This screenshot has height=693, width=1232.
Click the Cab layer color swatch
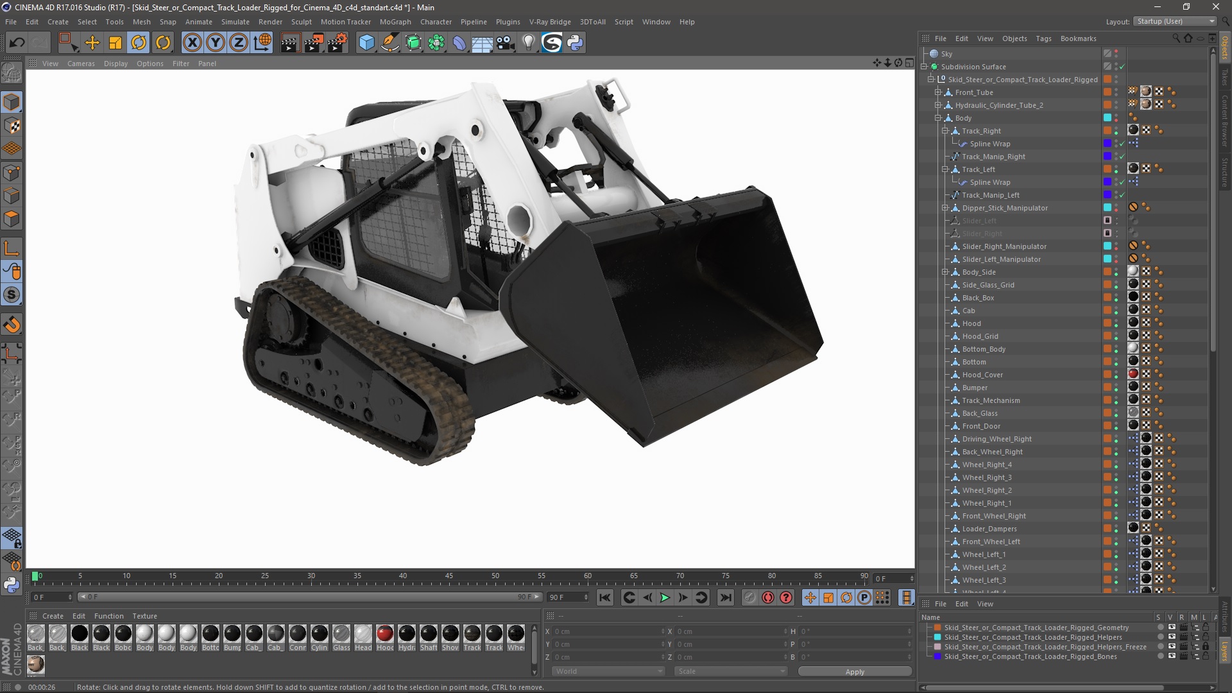[x=1108, y=311]
